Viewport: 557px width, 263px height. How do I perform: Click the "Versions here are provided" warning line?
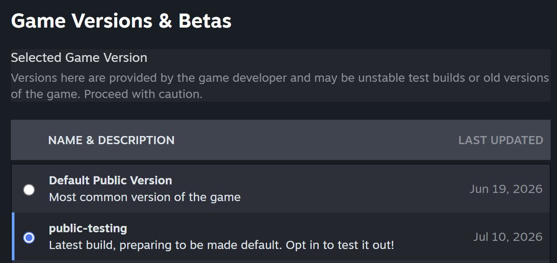(x=280, y=78)
